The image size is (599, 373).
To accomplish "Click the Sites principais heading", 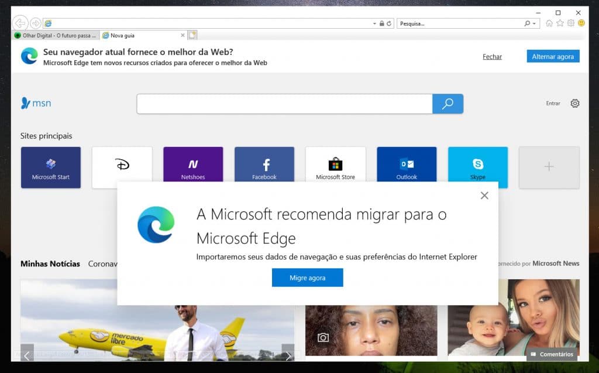I will tap(46, 136).
